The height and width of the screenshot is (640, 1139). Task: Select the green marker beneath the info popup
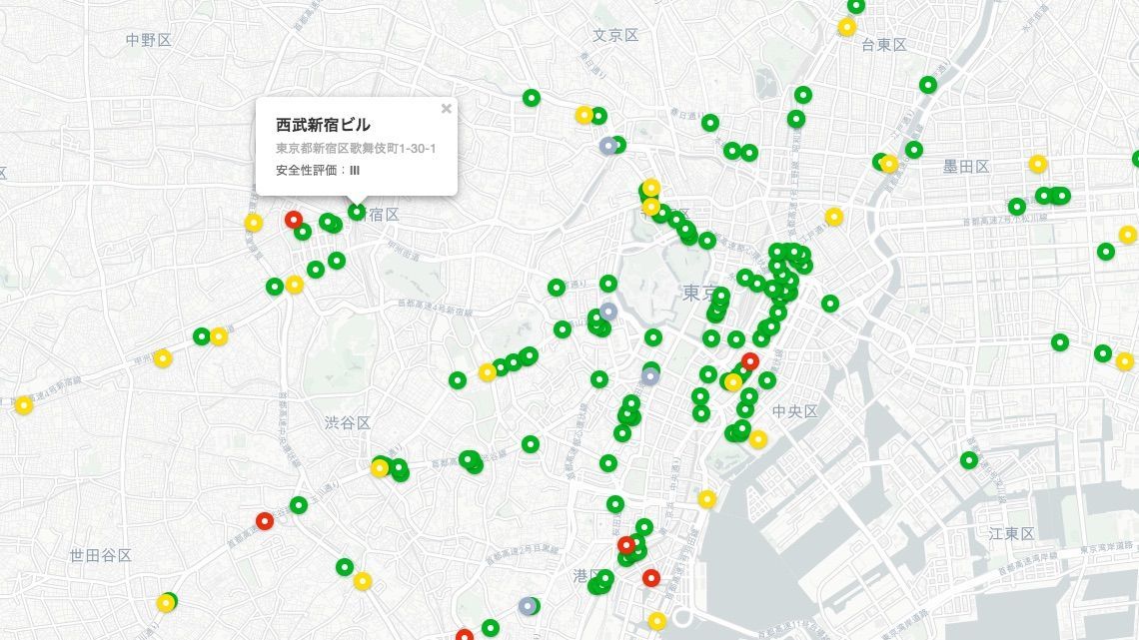click(355, 210)
